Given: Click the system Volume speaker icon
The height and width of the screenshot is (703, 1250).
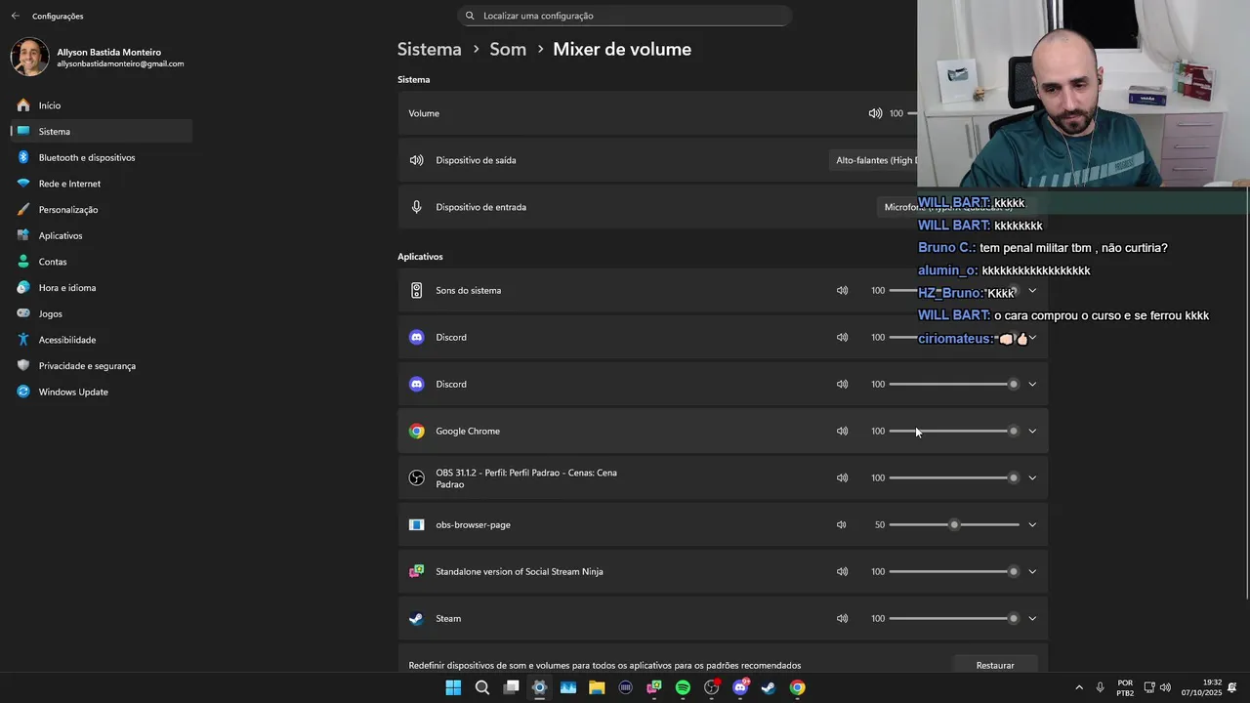Looking at the screenshot, I should (875, 113).
